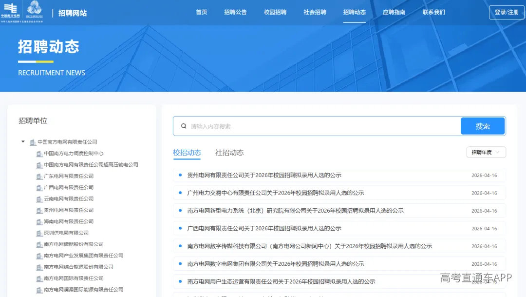Viewport: 526px width, 297px height.
Task: Click building icon beside 云南电网有限责任公司
Action: click(39, 199)
